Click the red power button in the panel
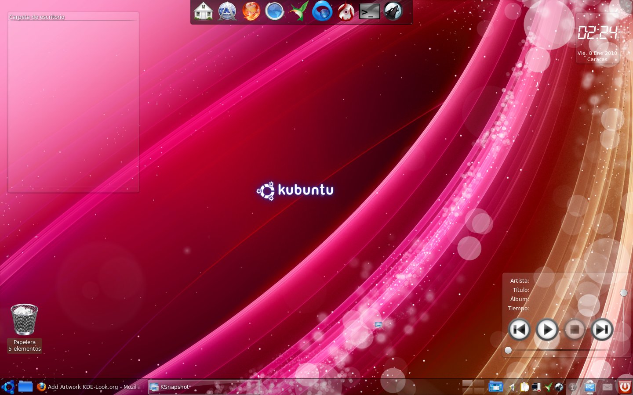 625,387
